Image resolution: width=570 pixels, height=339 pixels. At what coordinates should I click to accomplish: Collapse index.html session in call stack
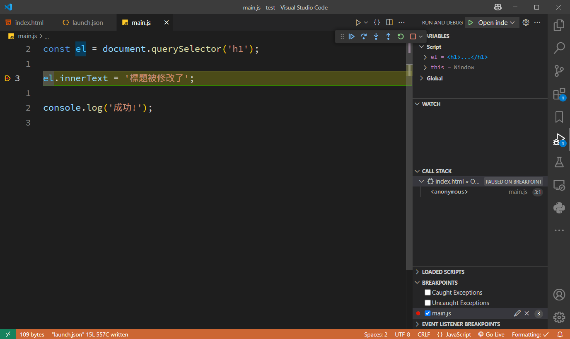[x=422, y=182]
